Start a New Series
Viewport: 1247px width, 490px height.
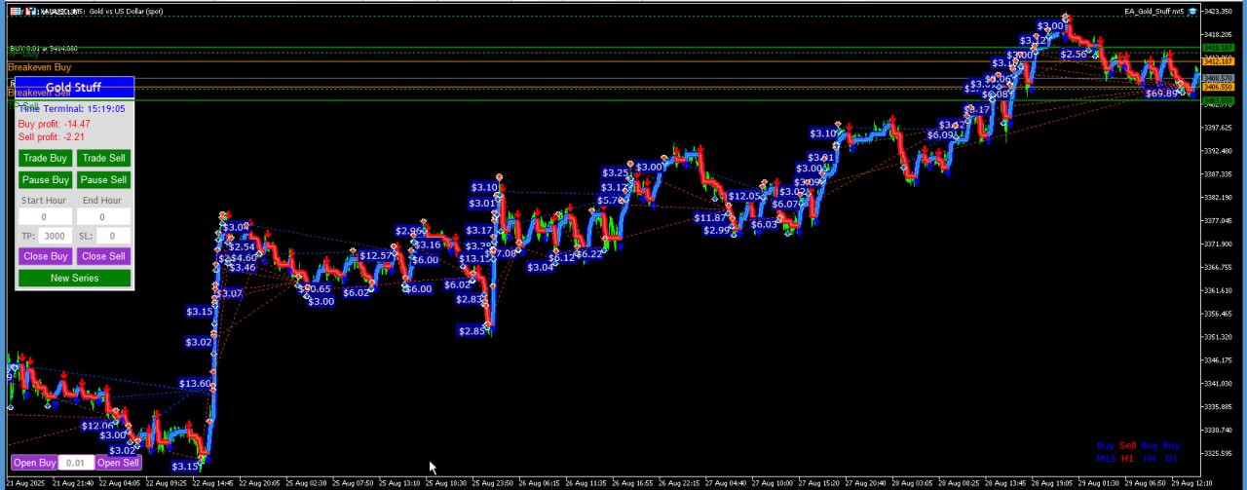[74, 279]
